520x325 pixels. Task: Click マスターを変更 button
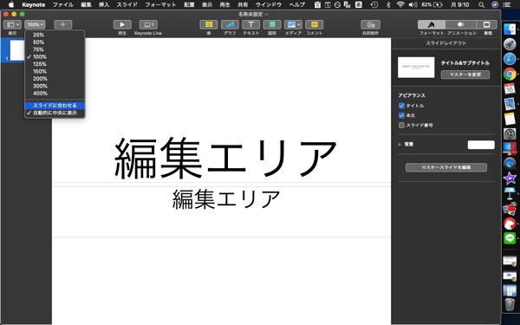click(465, 75)
